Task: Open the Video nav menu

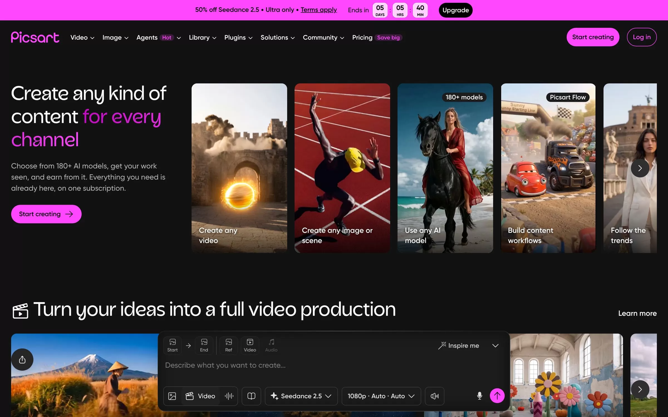Action: [82, 37]
